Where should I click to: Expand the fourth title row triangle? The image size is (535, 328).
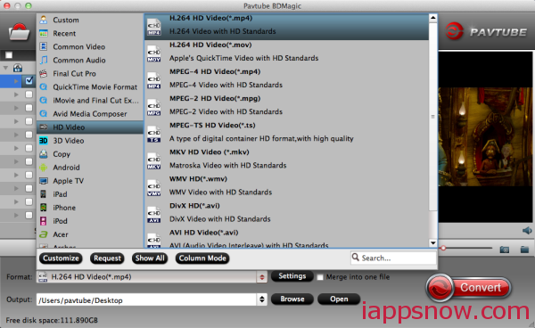click(16, 121)
